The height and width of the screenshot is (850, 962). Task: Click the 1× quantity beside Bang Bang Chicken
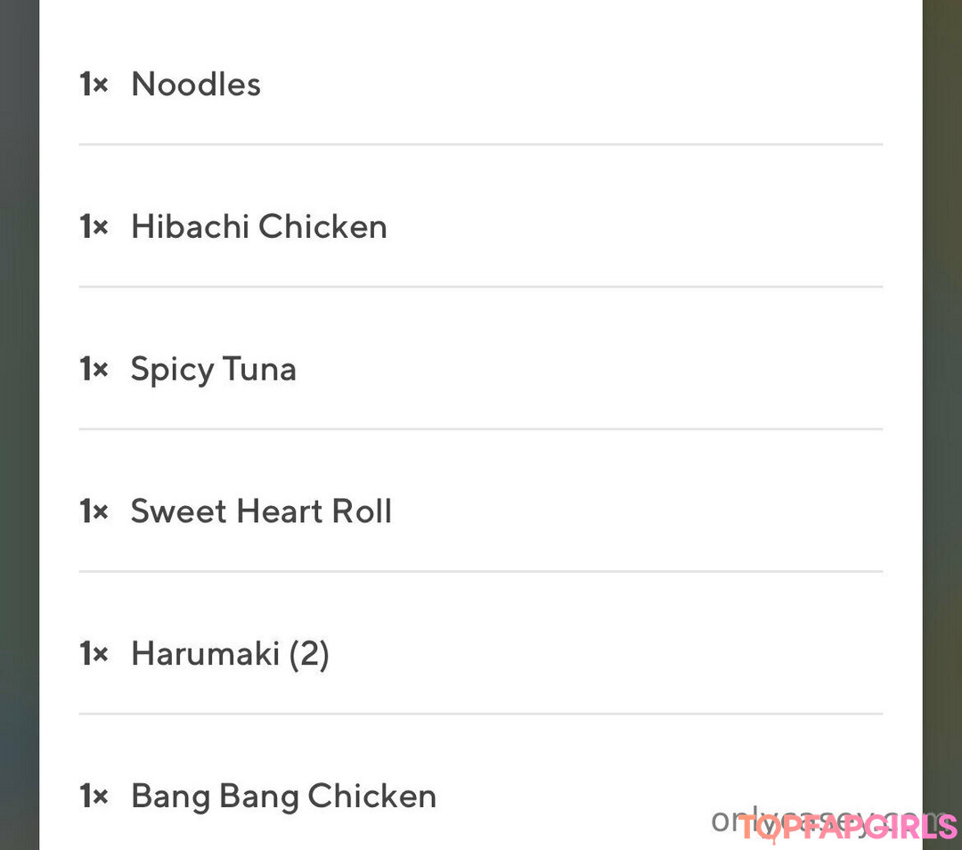94,797
